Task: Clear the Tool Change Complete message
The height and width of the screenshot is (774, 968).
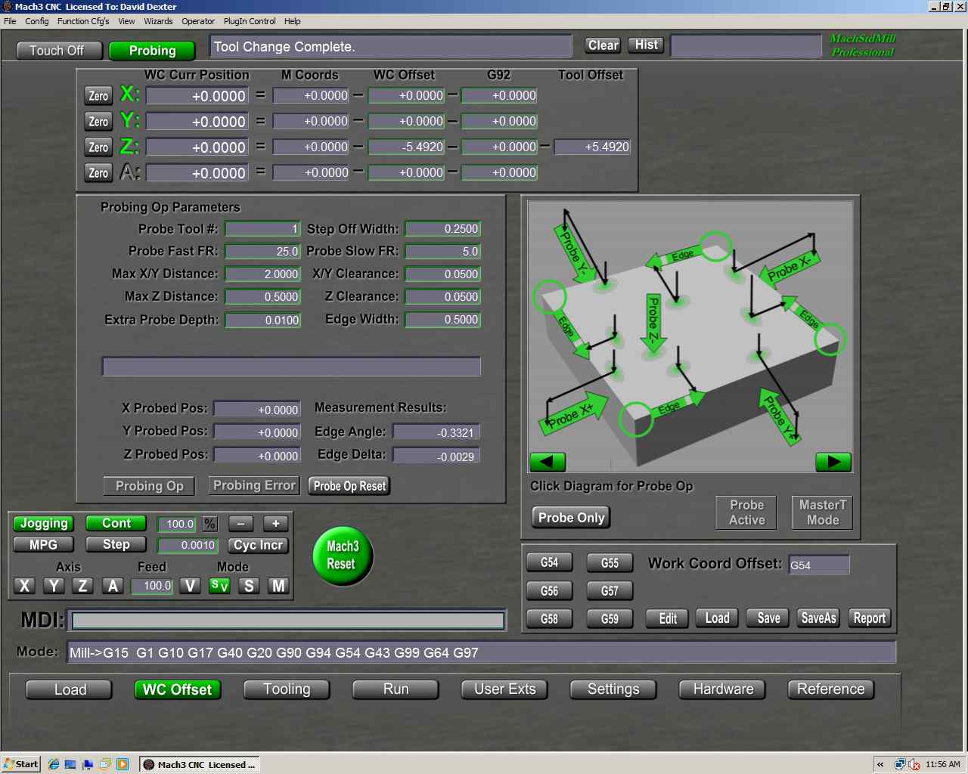Action: [602, 45]
